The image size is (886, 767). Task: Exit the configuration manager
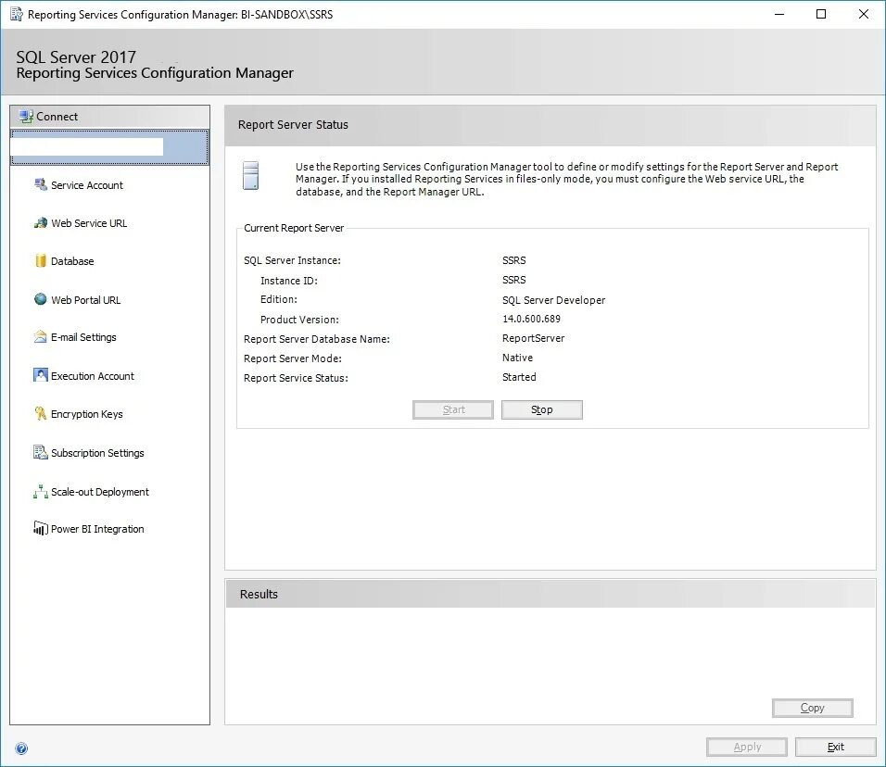pyautogui.click(x=835, y=747)
